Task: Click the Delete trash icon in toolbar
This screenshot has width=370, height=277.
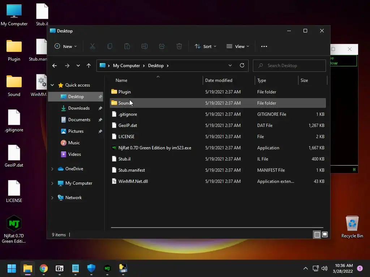Action: coord(179,47)
